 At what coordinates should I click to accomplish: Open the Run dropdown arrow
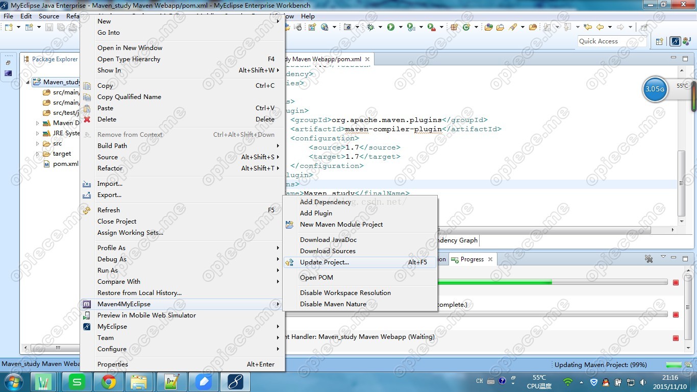pyautogui.click(x=401, y=27)
